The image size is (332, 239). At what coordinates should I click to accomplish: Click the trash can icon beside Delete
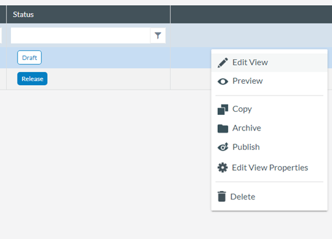click(x=222, y=196)
